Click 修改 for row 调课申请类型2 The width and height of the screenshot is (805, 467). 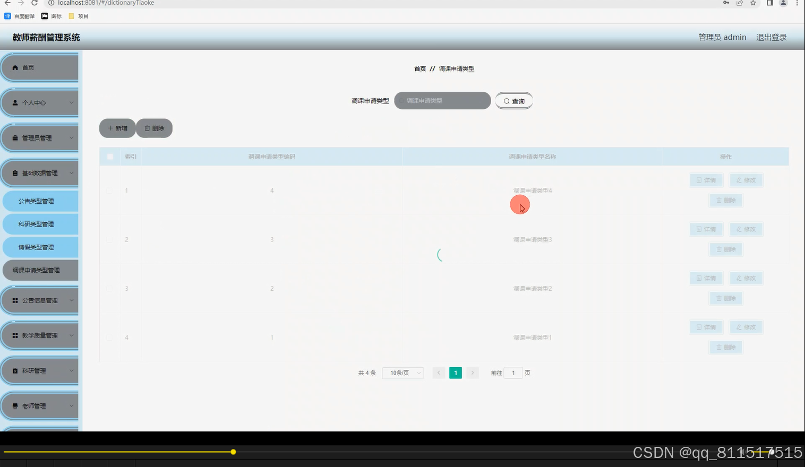pos(746,278)
